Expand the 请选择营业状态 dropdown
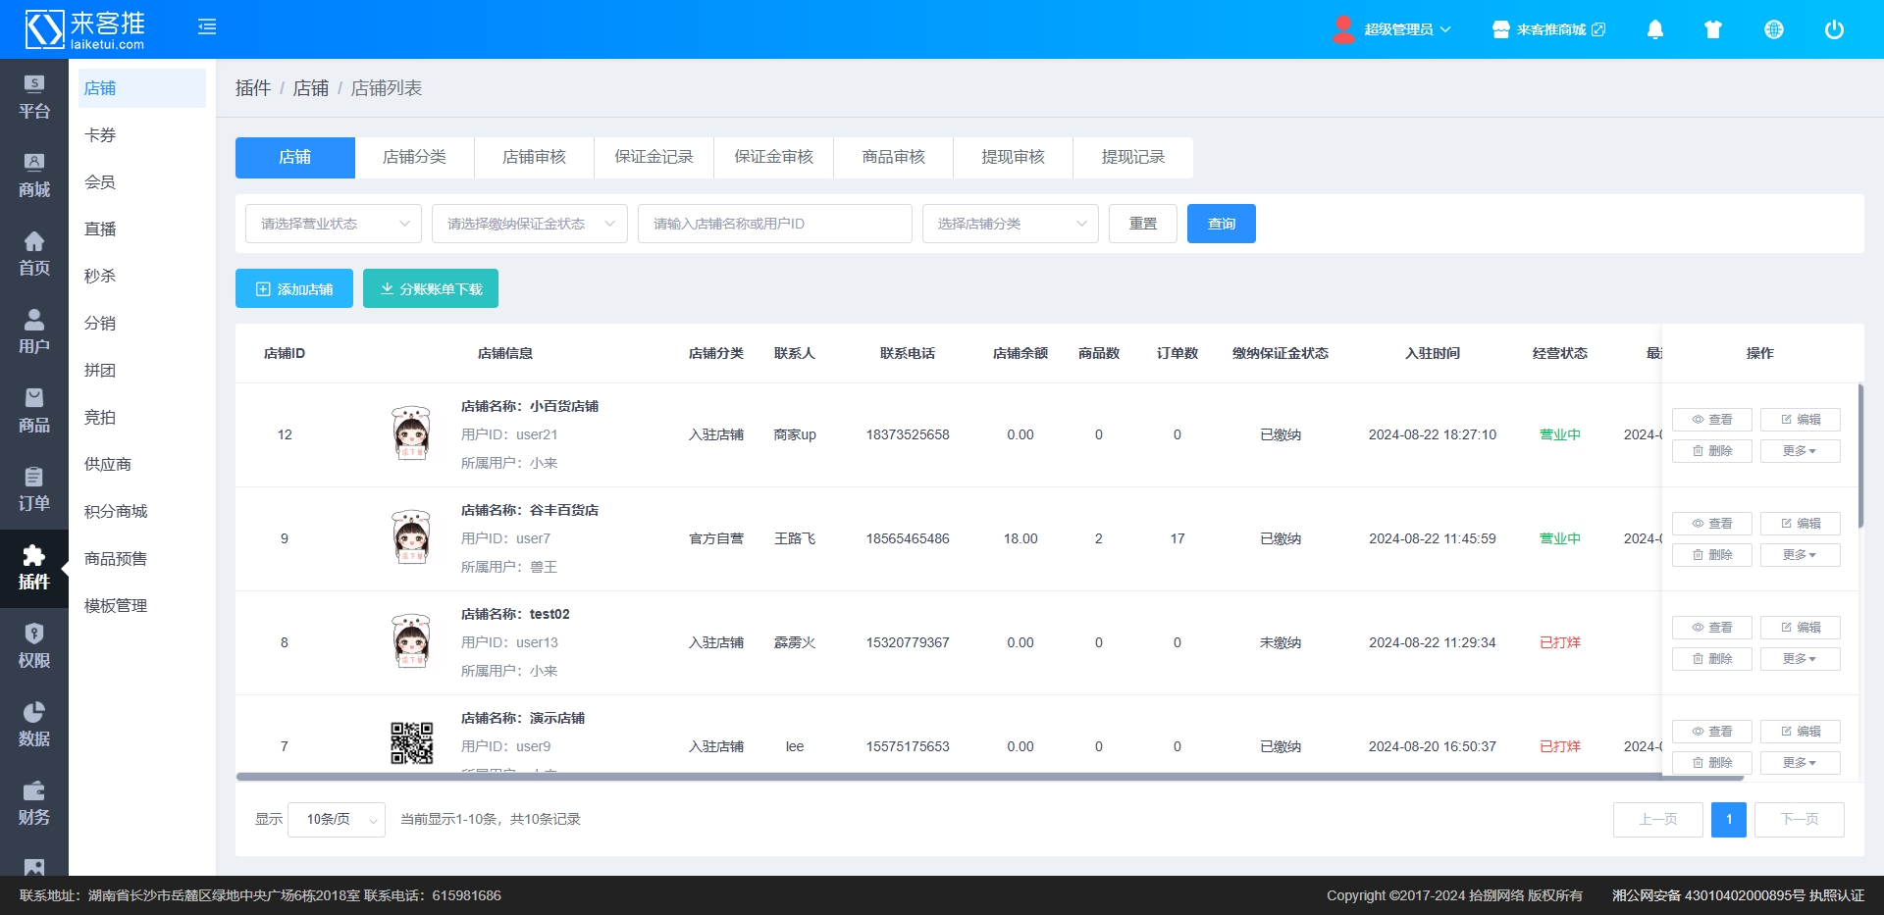This screenshot has height=915, width=1884. (x=334, y=224)
